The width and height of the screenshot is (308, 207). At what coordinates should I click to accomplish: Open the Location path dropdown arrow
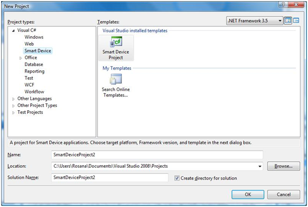pos(260,166)
